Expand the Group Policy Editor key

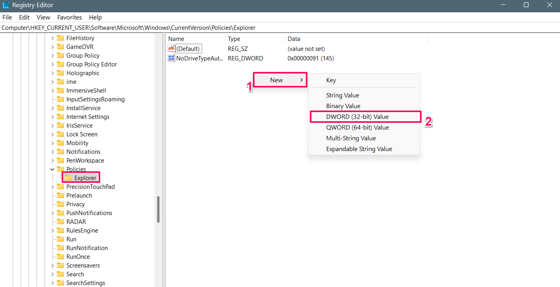[52, 64]
